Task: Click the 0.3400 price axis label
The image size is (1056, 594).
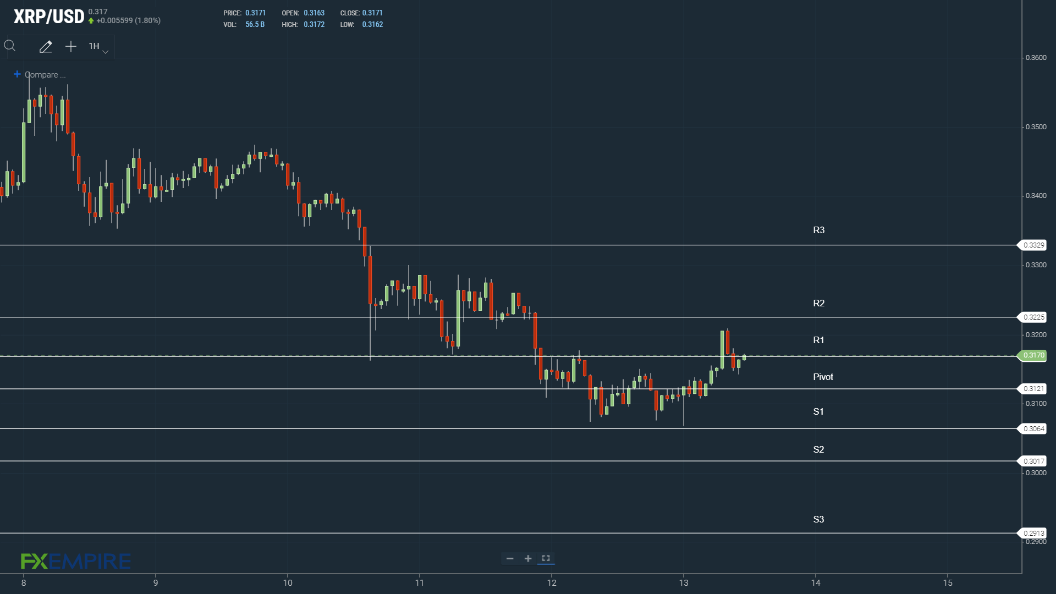Action: tap(1036, 196)
